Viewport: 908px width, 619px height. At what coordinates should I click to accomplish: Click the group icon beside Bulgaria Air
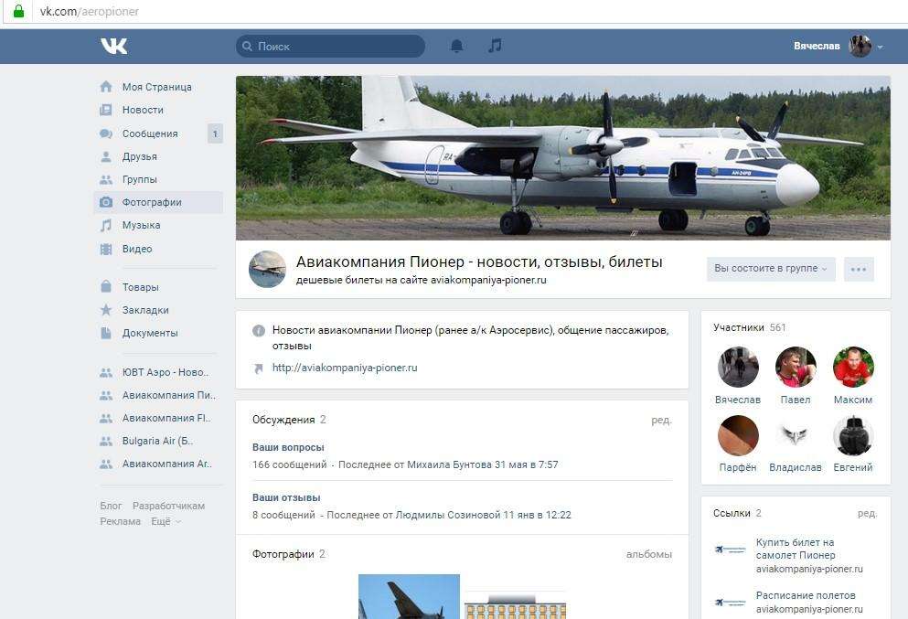click(106, 442)
